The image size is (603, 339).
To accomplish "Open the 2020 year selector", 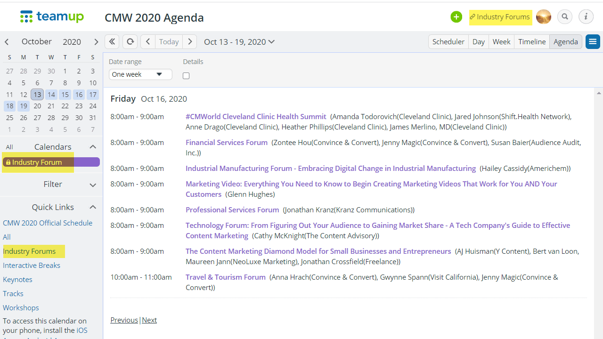I will pyautogui.click(x=72, y=42).
